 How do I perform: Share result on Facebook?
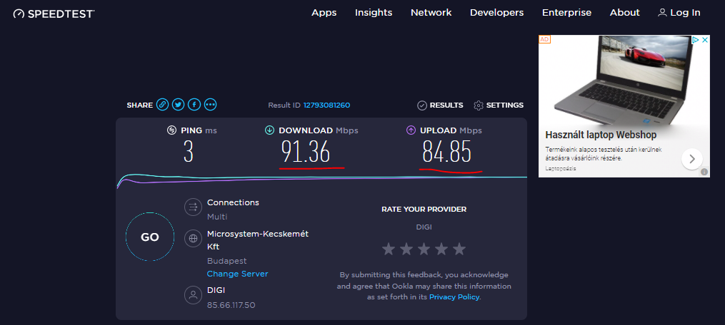[194, 105]
